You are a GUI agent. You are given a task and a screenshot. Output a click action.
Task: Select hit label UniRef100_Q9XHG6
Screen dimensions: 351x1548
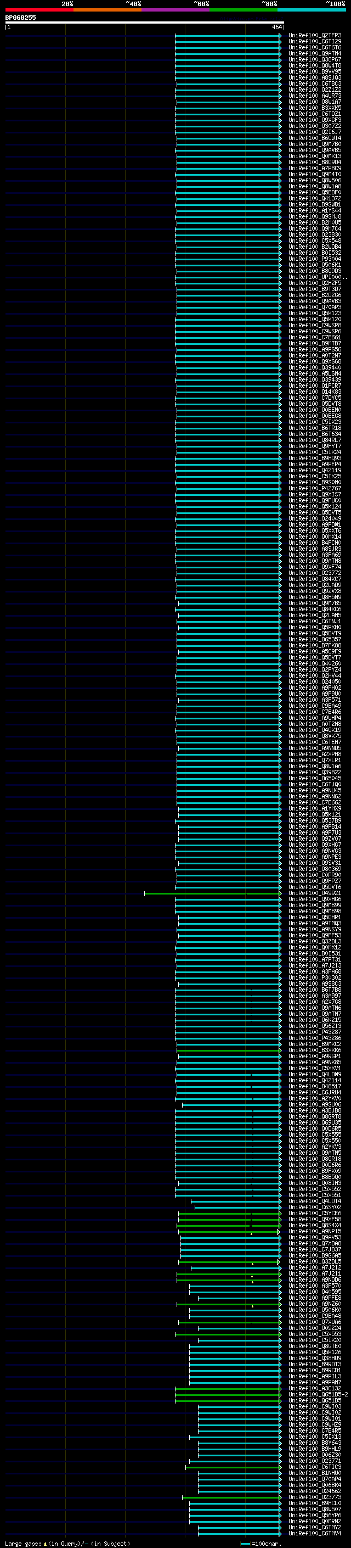[x=315, y=899]
